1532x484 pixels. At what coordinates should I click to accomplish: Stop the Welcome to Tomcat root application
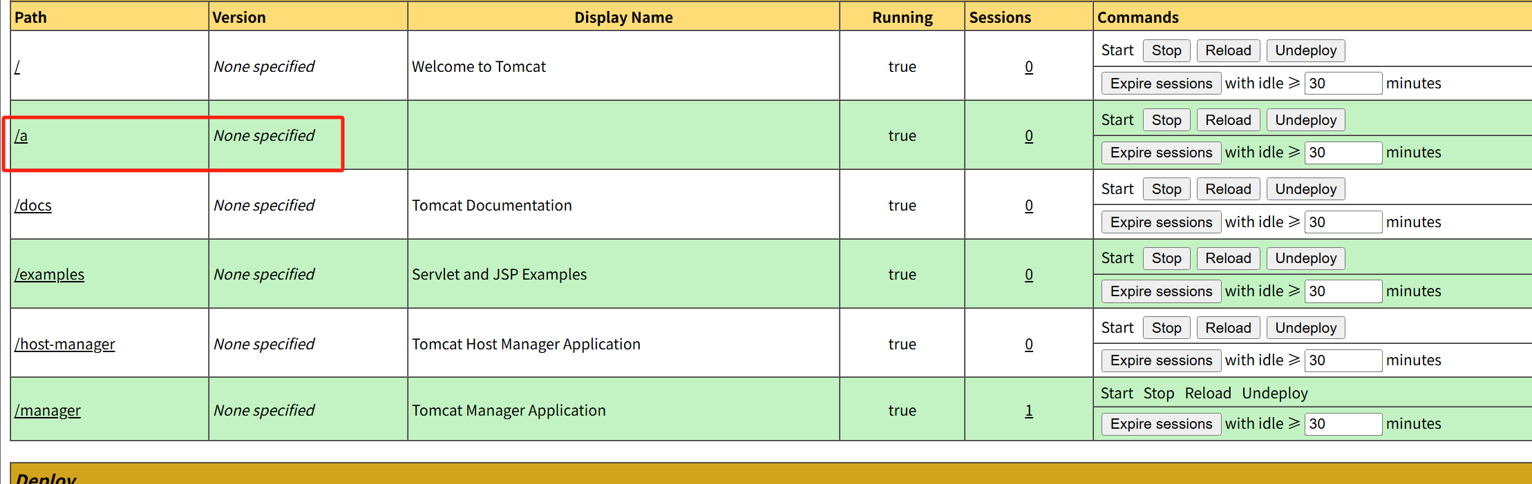[x=1166, y=50]
